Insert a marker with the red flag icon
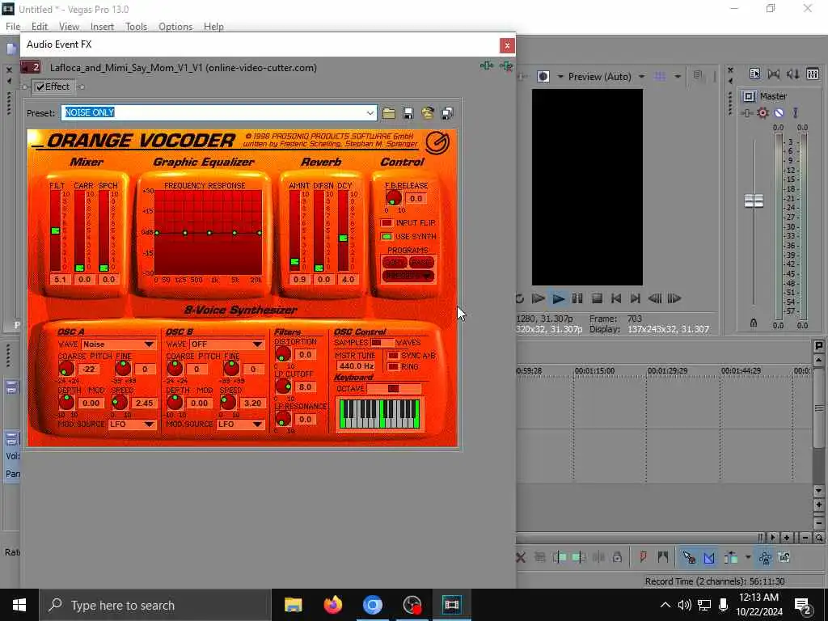Image resolution: width=828 pixels, height=621 pixels. point(643,557)
